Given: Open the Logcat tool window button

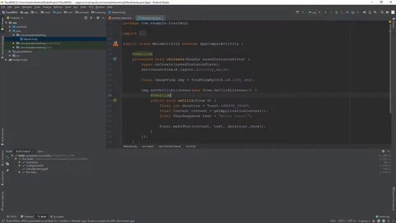Looking at the screenshot, I should (57, 216).
